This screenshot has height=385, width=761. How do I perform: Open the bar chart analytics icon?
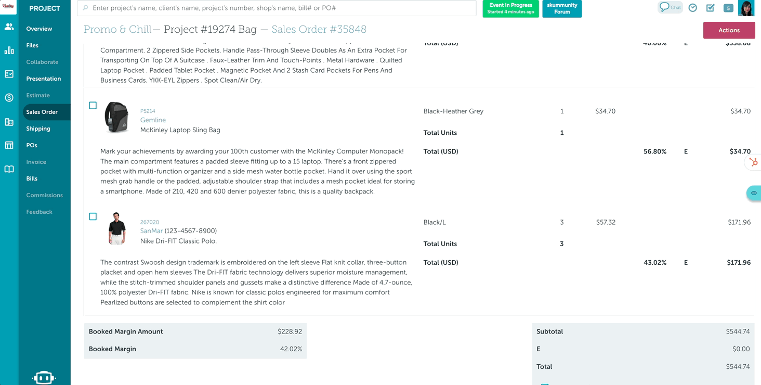tap(9, 50)
